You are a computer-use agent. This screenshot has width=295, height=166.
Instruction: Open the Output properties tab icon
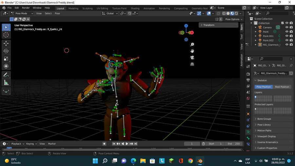(248, 80)
